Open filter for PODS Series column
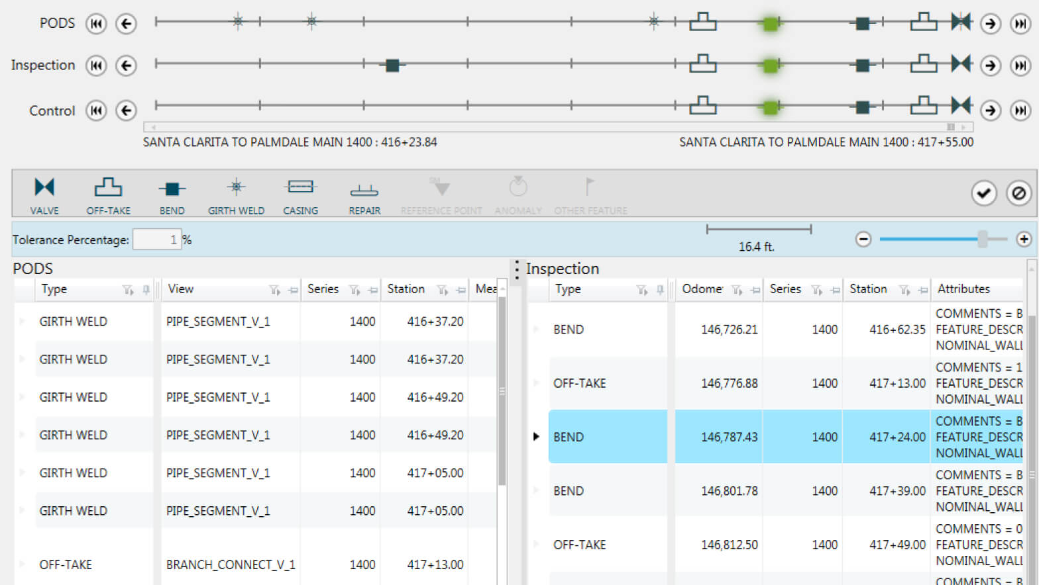1039x585 pixels. (355, 290)
